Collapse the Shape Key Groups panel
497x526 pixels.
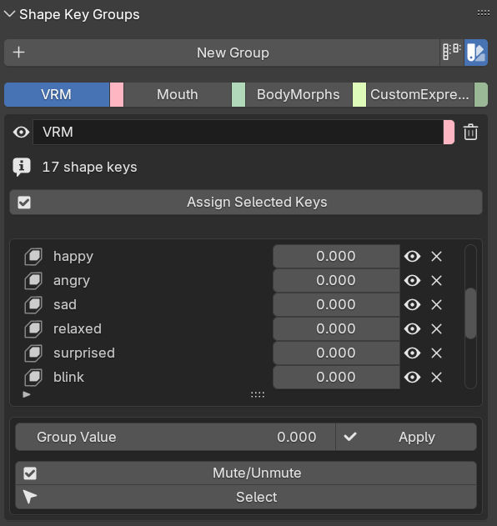tap(9, 14)
